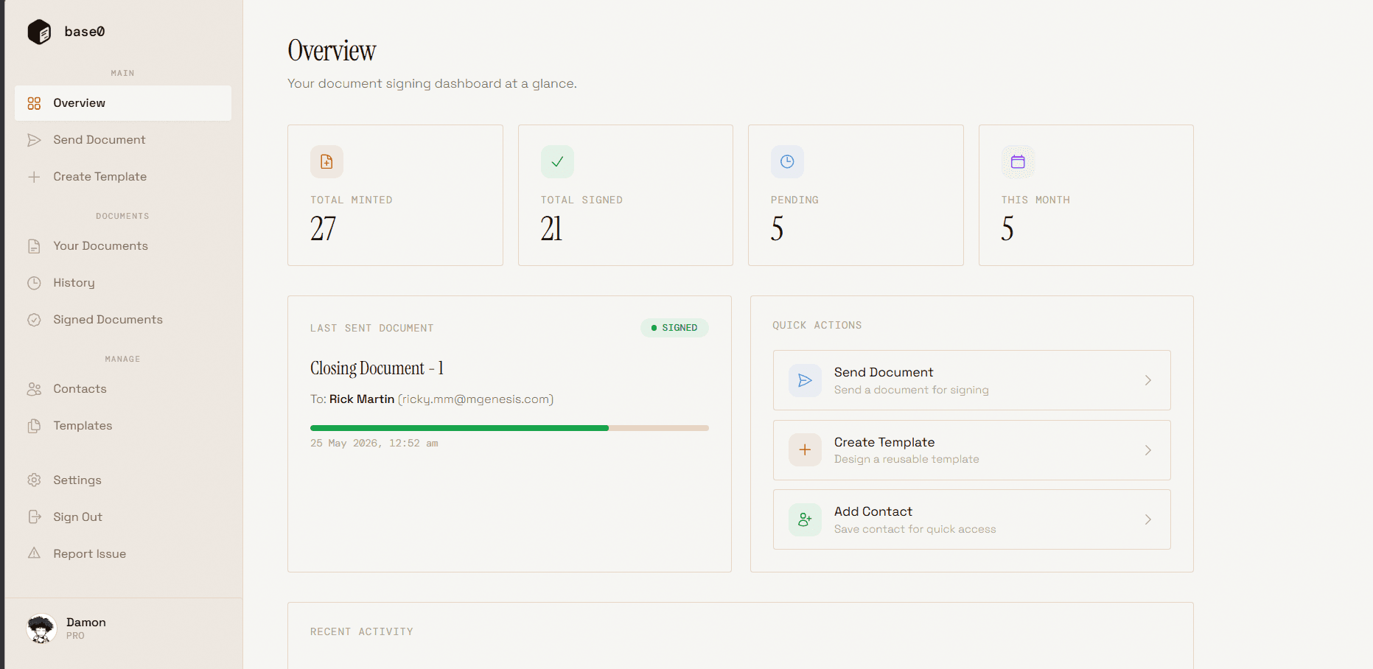Click the green add-person icon in Quick Actions

(x=805, y=519)
